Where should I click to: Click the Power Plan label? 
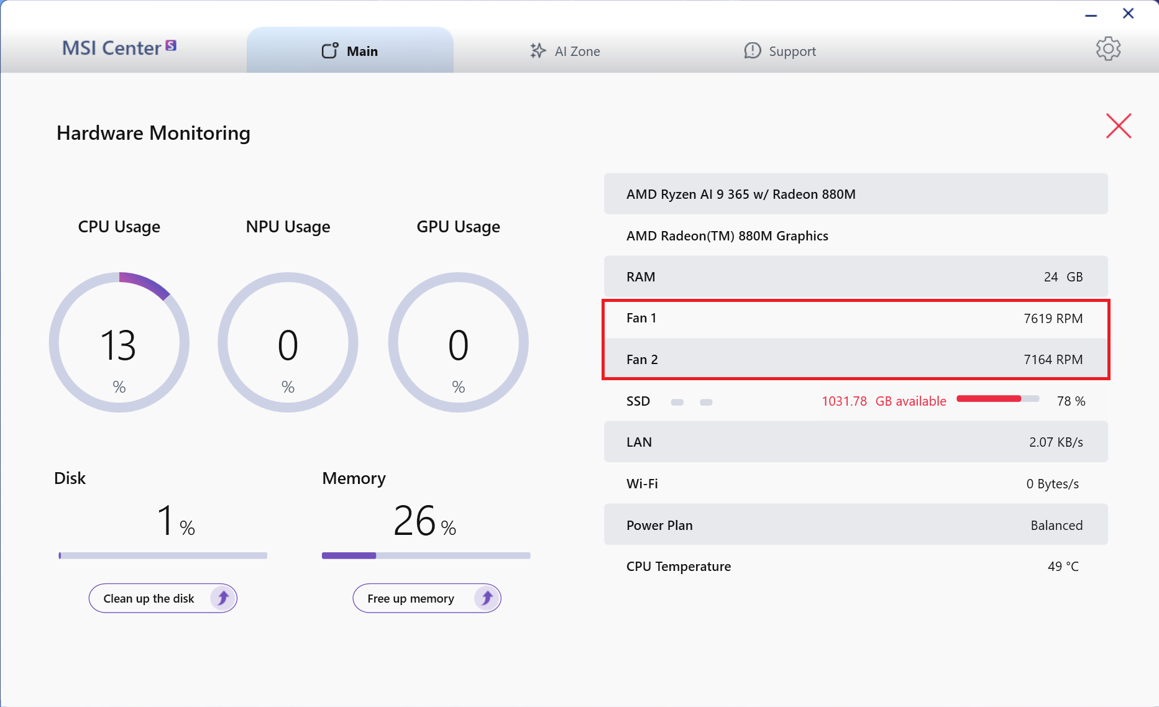[659, 525]
